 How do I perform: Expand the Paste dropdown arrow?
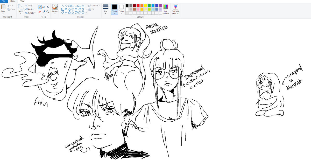coord(3,13)
